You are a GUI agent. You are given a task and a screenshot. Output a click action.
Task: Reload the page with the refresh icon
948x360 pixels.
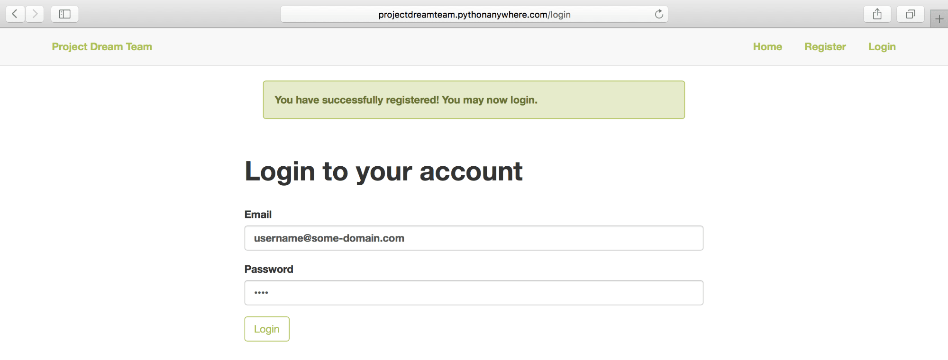click(x=659, y=14)
